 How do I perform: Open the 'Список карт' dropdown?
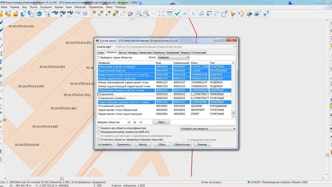(x=175, y=47)
